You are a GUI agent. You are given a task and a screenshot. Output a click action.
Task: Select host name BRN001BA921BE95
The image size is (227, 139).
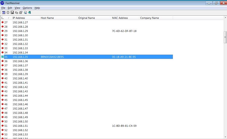point(52,57)
